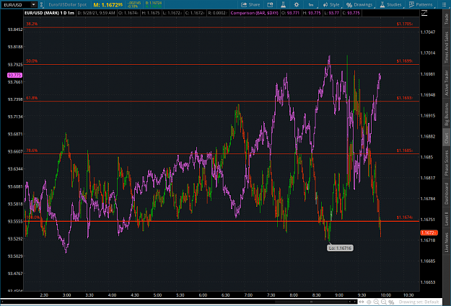Click the pink 93.775 price marker on left axis
Image resolution: width=451 pixels, height=306 pixels.
pyautogui.click(x=14, y=75)
